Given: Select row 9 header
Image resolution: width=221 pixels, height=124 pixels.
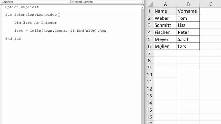Looking at the screenshot, I should [149, 68].
